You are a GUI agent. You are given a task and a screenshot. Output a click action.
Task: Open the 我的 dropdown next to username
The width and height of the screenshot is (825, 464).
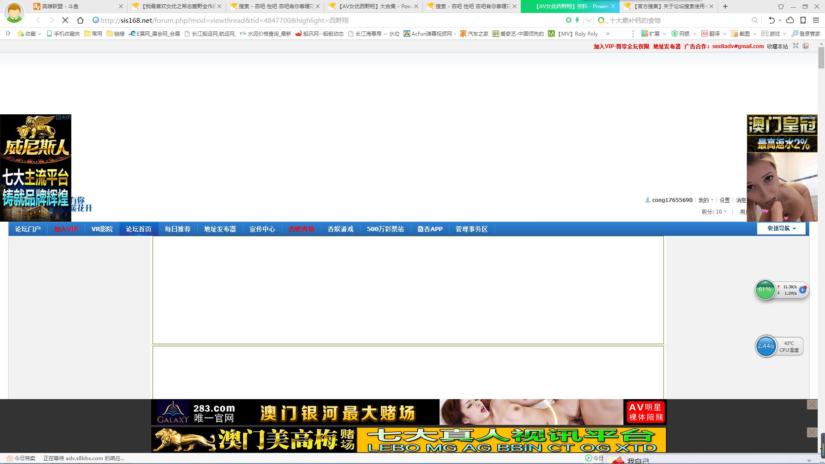pos(705,200)
